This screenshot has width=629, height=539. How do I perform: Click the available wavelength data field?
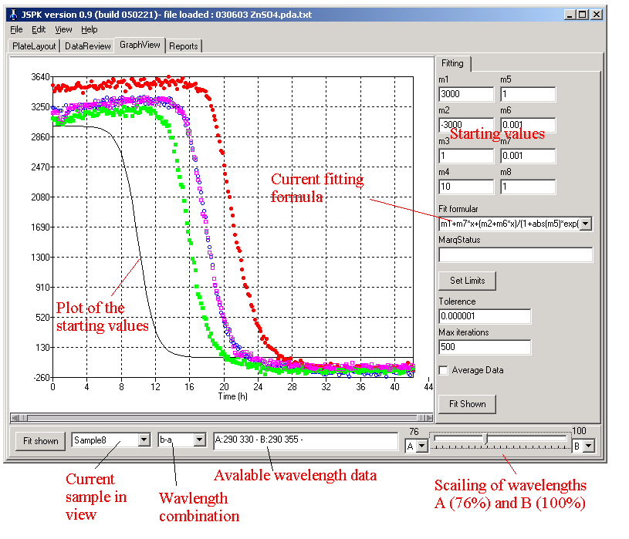tap(306, 440)
